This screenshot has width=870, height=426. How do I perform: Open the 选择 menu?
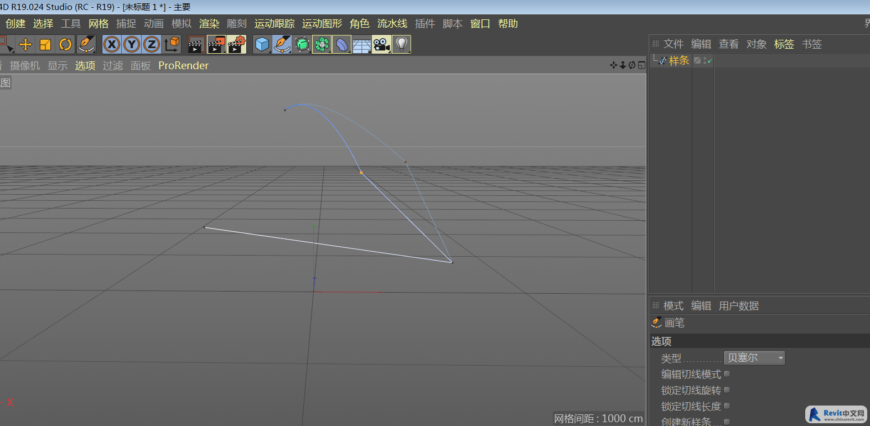(43, 24)
